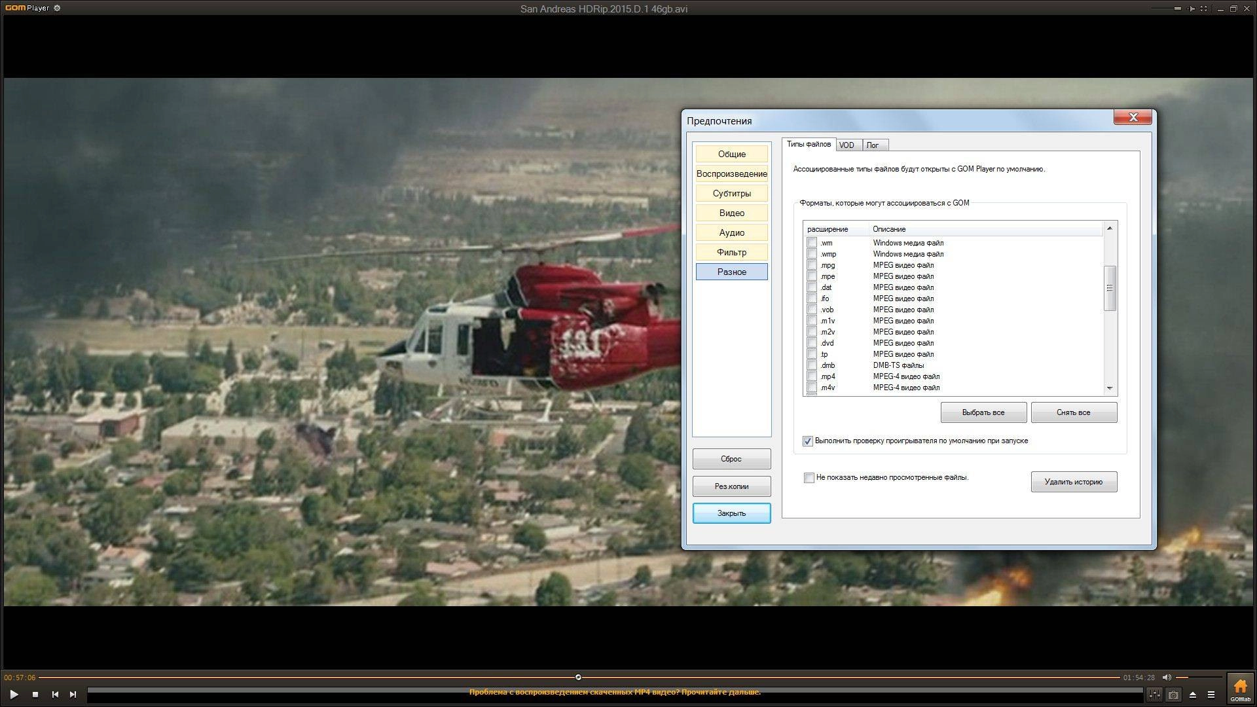Click the Play button in the player
The image size is (1257, 707).
[14, 695]
